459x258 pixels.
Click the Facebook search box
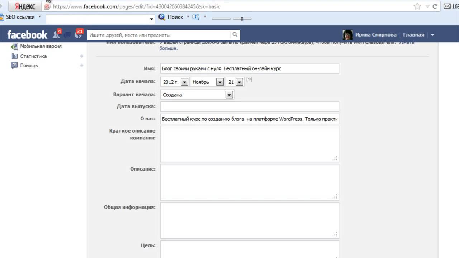[x=158, y=35]
